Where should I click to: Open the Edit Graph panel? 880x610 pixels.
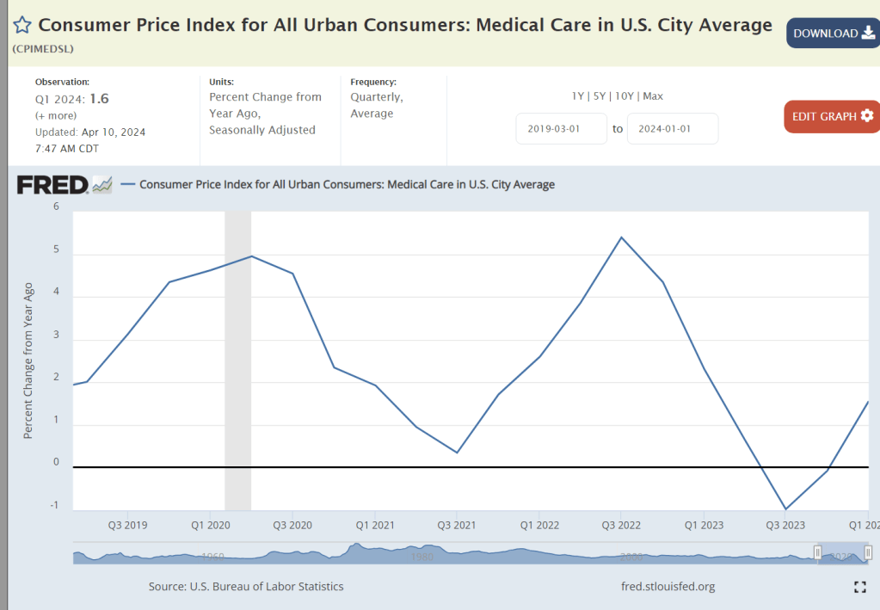click(832, 116)
